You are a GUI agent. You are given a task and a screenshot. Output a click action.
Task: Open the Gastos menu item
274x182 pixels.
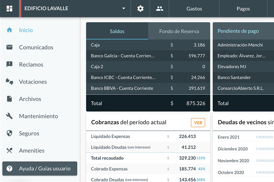(x=194, y=9)
